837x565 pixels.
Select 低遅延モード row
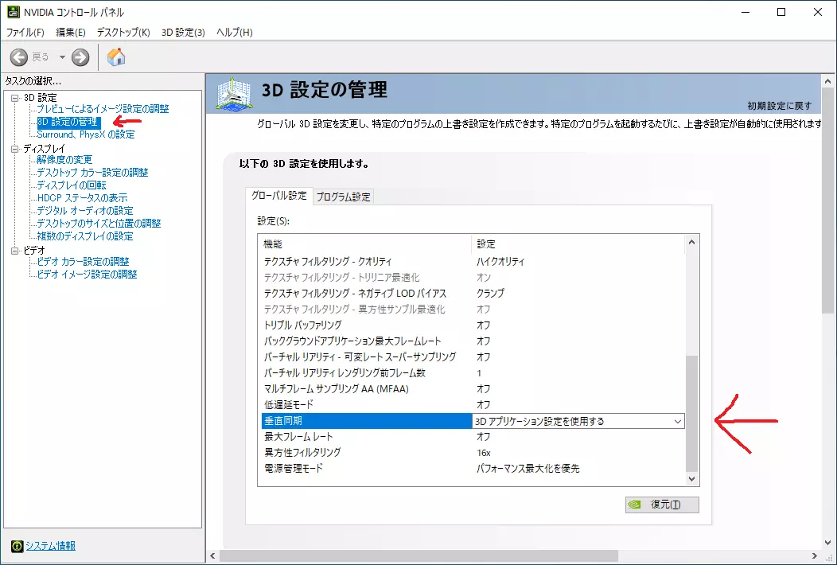coord(473,405)
